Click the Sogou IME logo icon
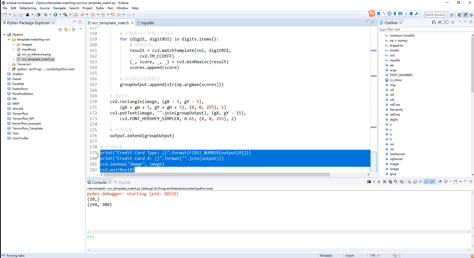This screenshot has width=474, height=258. tap(372, 13)
